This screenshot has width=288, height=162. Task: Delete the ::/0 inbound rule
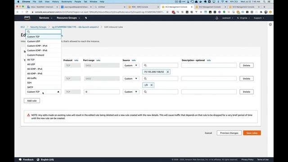coord(247,79)
